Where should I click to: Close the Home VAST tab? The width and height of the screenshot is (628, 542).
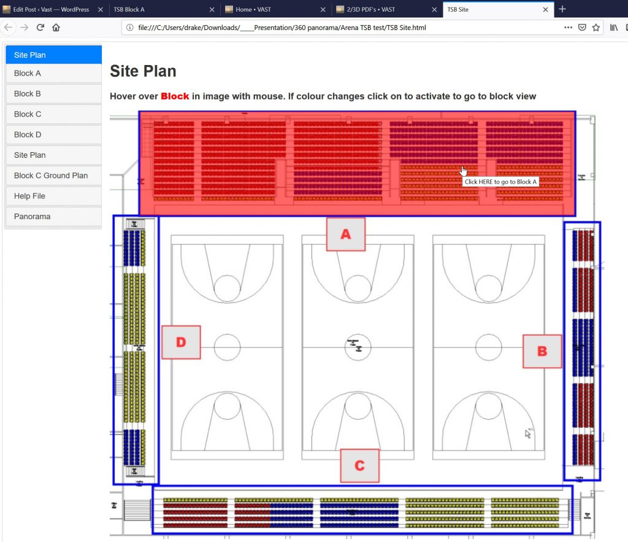pyautogui.click(x=323, y=9)
